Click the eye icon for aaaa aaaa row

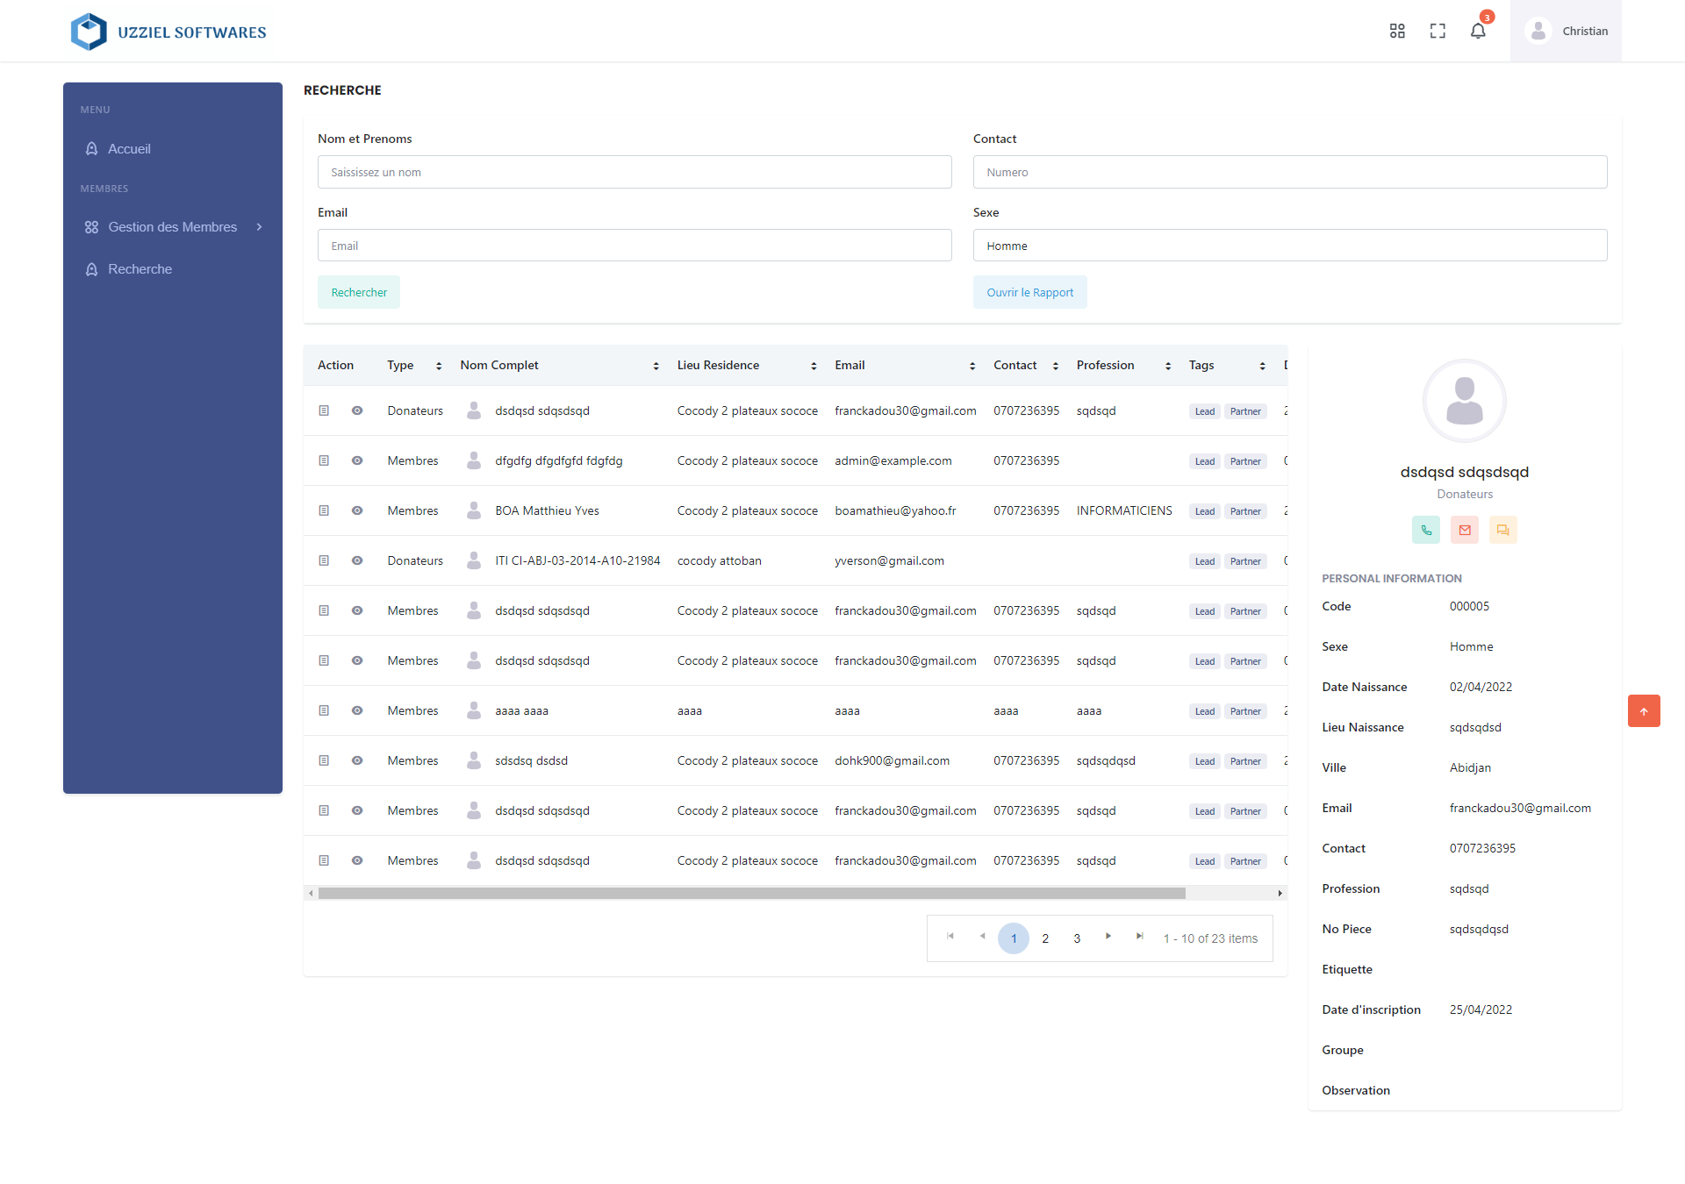point(357,710)
